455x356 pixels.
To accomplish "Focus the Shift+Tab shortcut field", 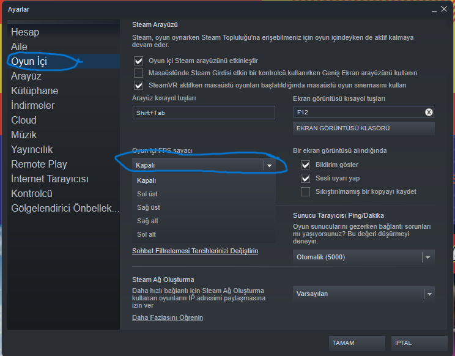I will pyautogui.click(x=204, y=113).
